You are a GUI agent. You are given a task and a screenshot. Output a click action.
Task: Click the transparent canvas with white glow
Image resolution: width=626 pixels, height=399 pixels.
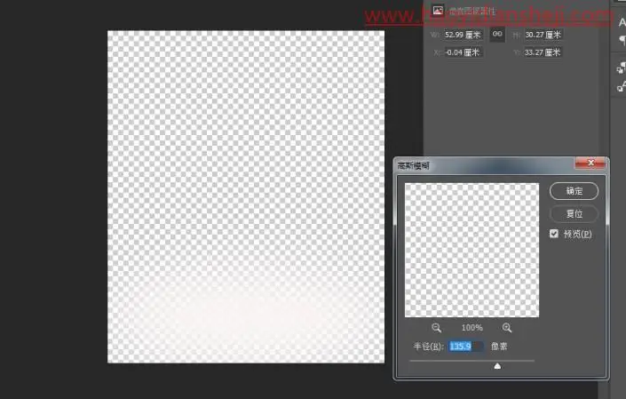(246, 197)
